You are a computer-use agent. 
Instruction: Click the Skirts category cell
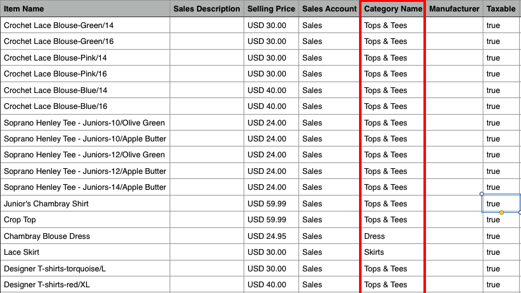[x=393, y=252]
